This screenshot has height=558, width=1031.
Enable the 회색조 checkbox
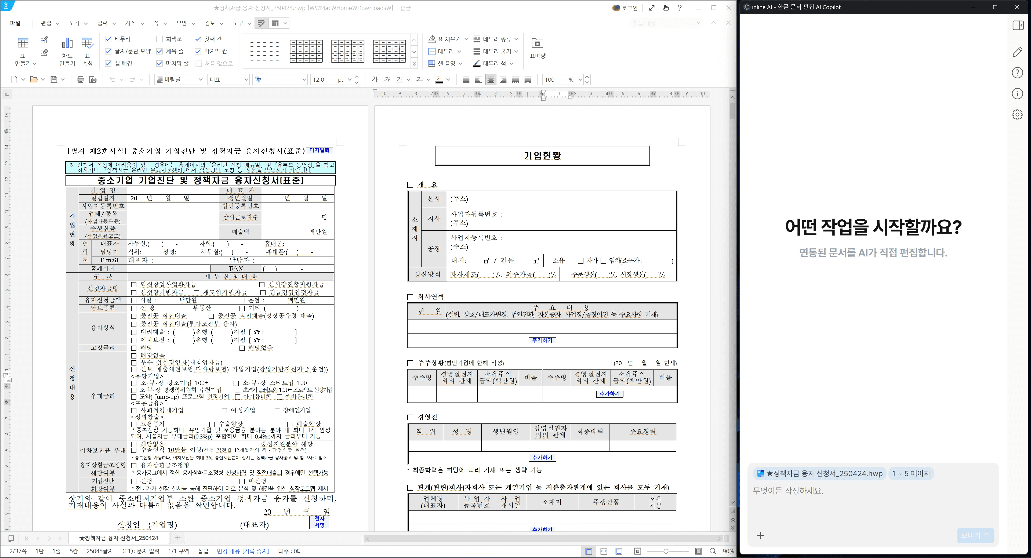(159, 39)
